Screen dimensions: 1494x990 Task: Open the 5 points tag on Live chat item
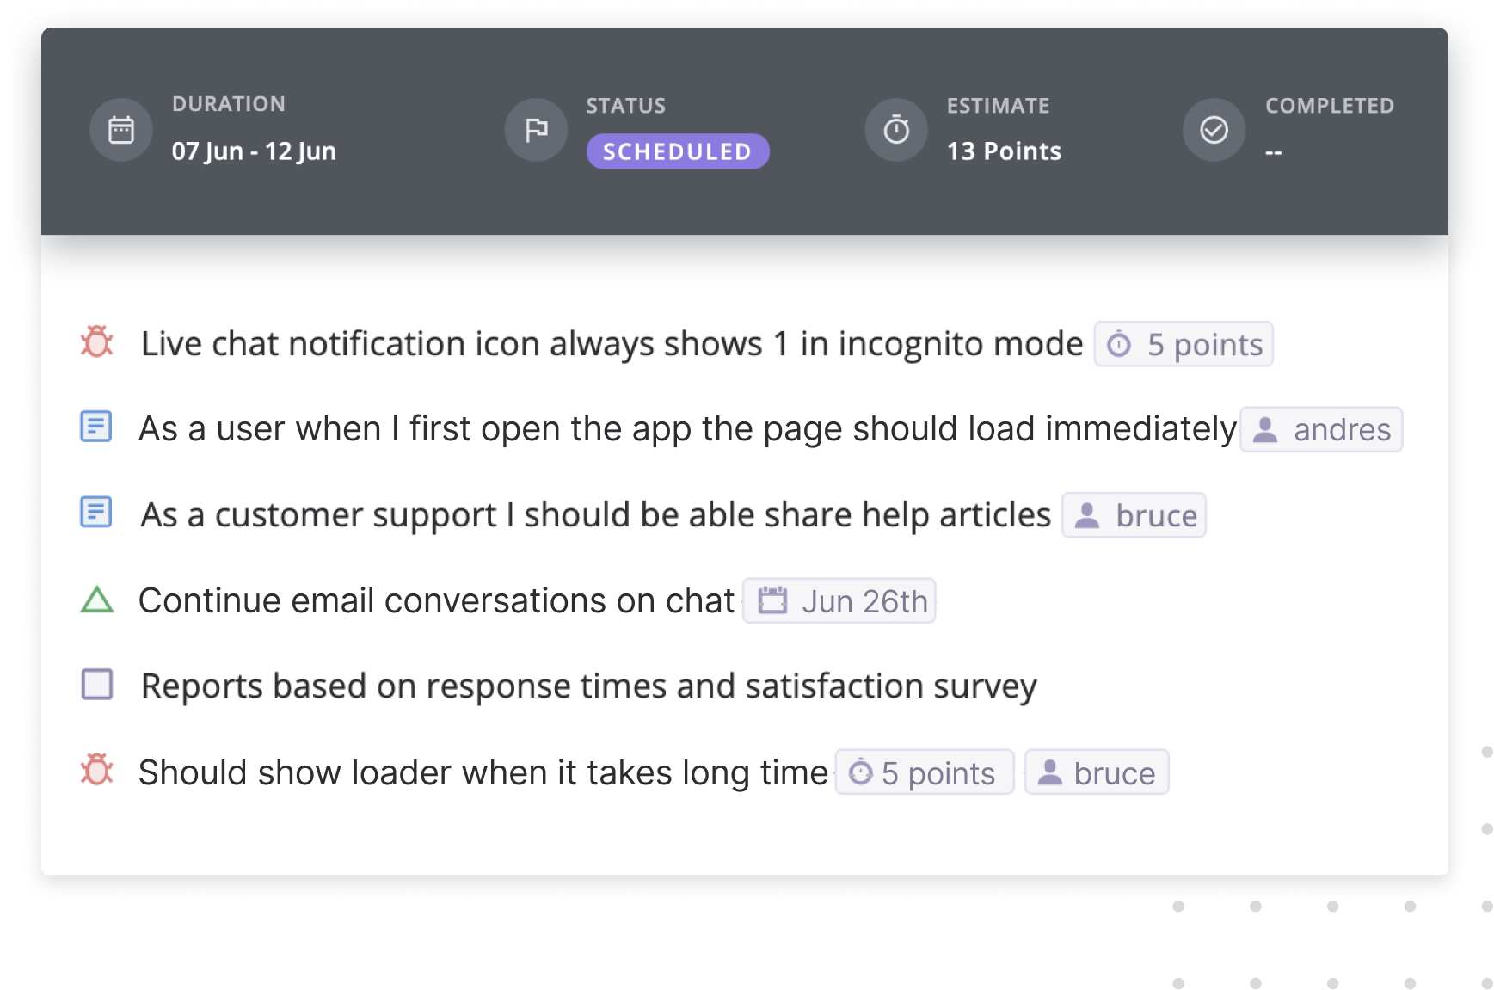point(1184,344)
